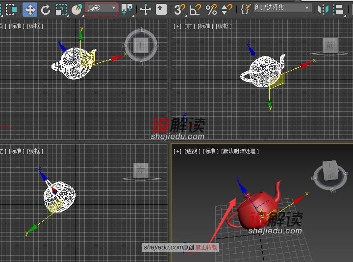Activate the Select and Place tool
This screenshot has width=353, height=262.
pyautogui.click(x=77, y=9)
